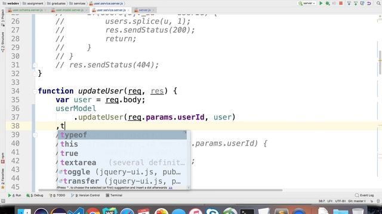Click the line 38 gutter number
Image resolution: width=382 pixels, height=214 pixels.
click(x=15, y=126)
